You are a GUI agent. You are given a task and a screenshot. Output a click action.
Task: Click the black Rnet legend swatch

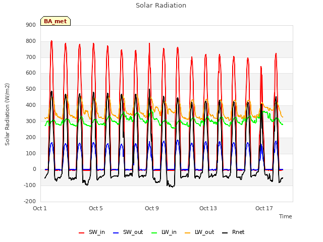(225, 233)
